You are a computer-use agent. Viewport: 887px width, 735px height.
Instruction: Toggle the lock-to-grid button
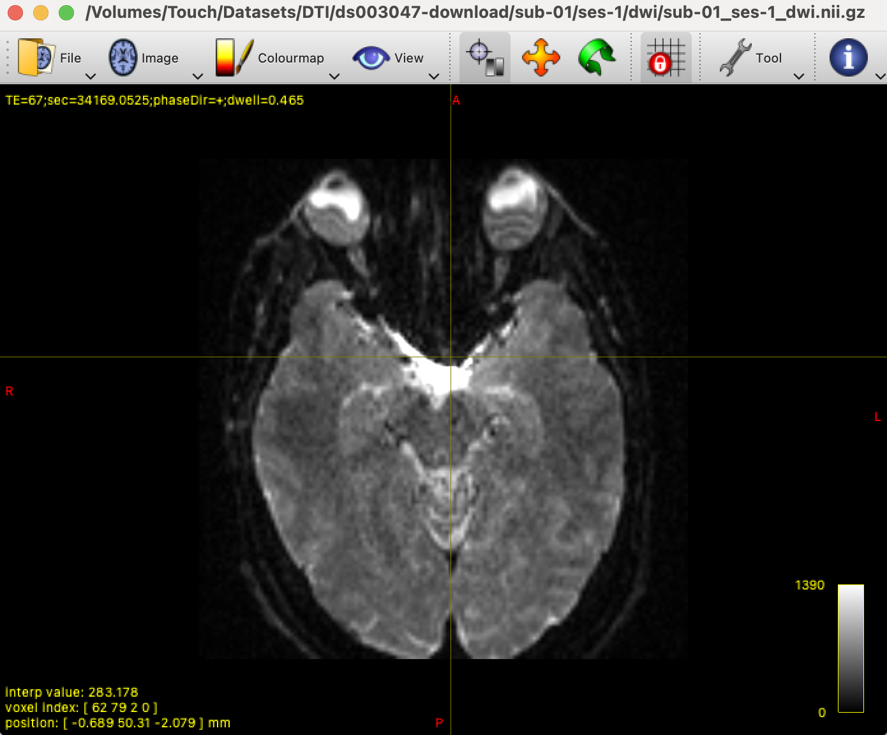666,57
